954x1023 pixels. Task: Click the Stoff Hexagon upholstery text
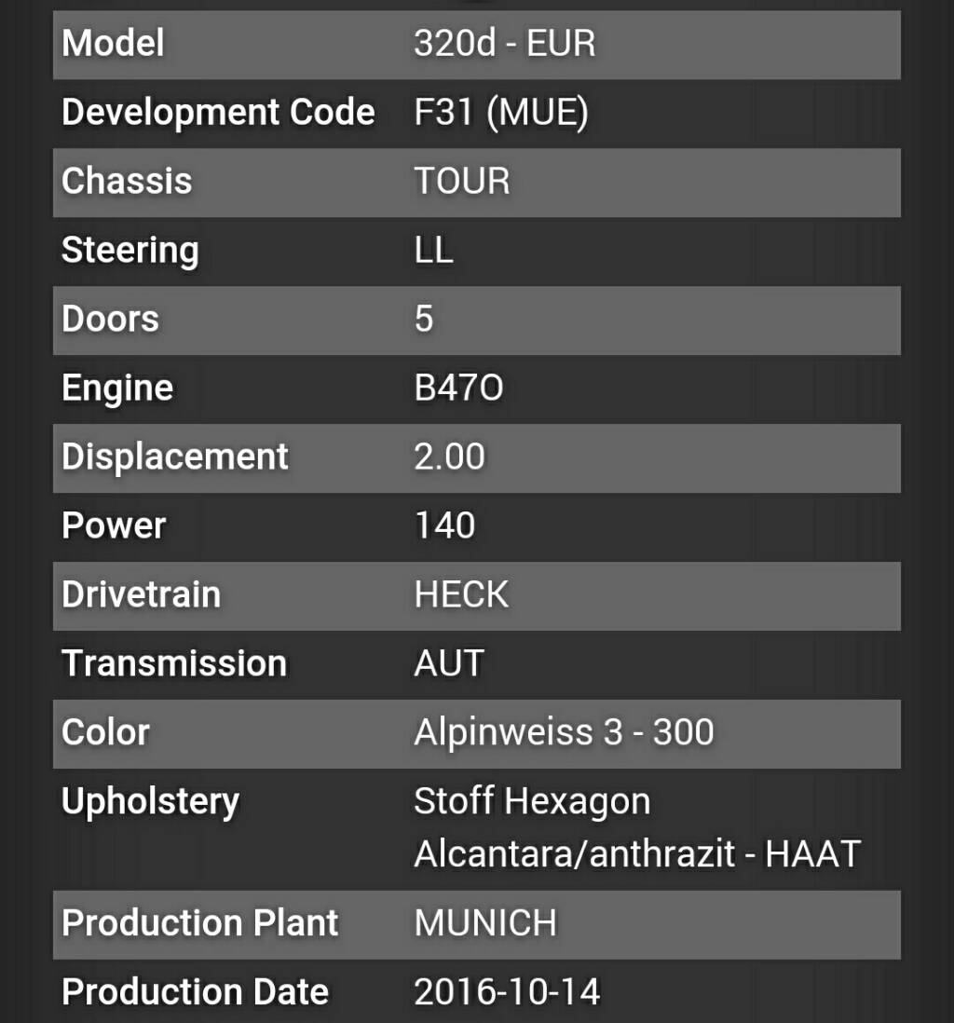[533, 802]
